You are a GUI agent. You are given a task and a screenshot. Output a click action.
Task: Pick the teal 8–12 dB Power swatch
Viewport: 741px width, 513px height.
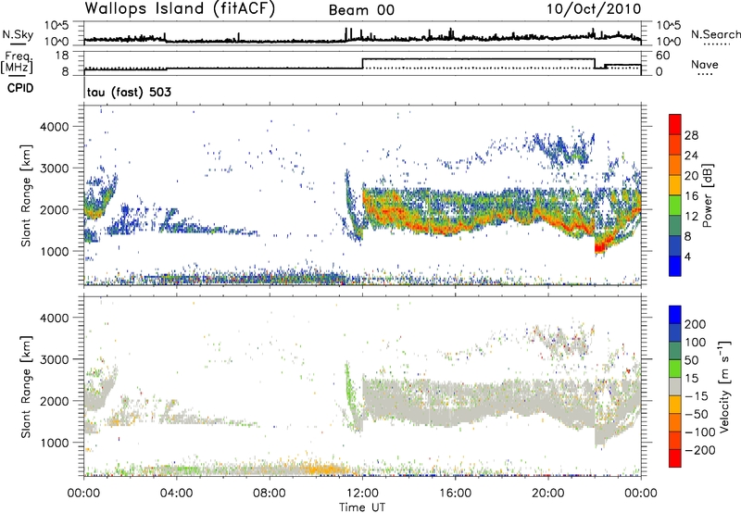pyautogui.click(x=675, y=225)
